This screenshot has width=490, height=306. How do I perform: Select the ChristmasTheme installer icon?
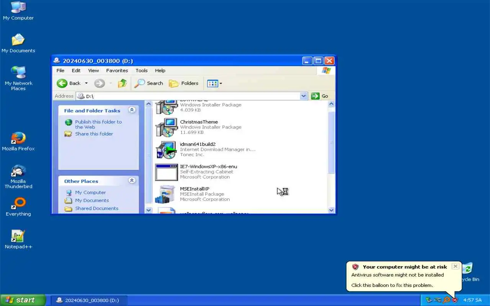[x=166, y=127]
